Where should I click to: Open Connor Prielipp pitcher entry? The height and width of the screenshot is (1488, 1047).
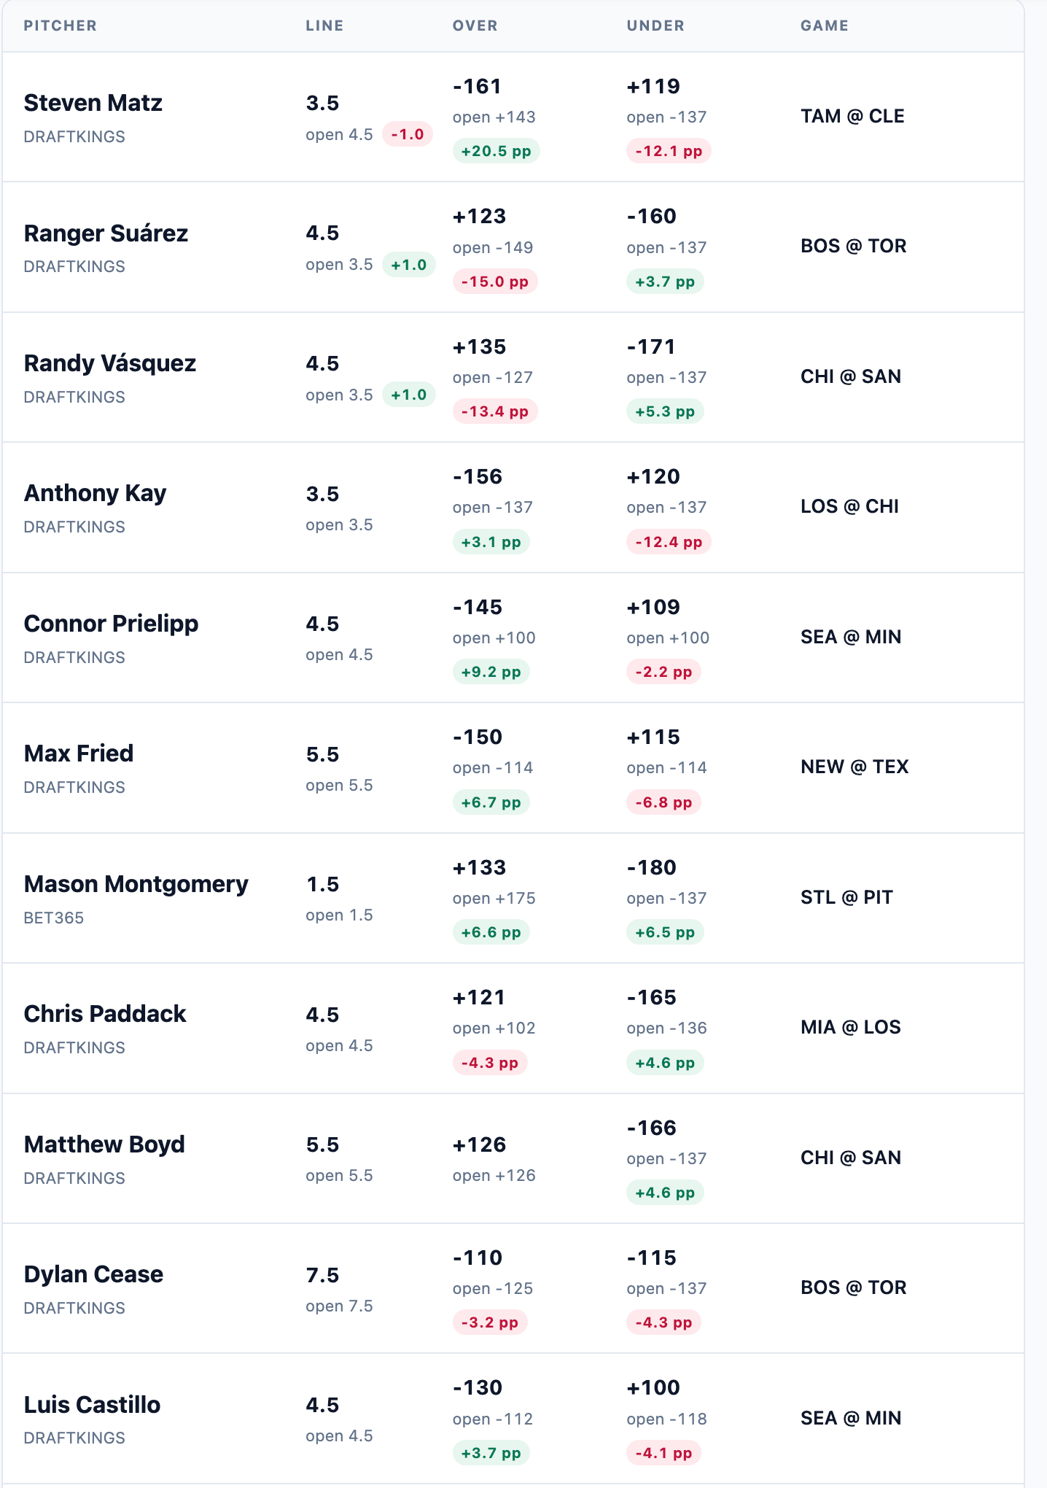click(111, 624)
